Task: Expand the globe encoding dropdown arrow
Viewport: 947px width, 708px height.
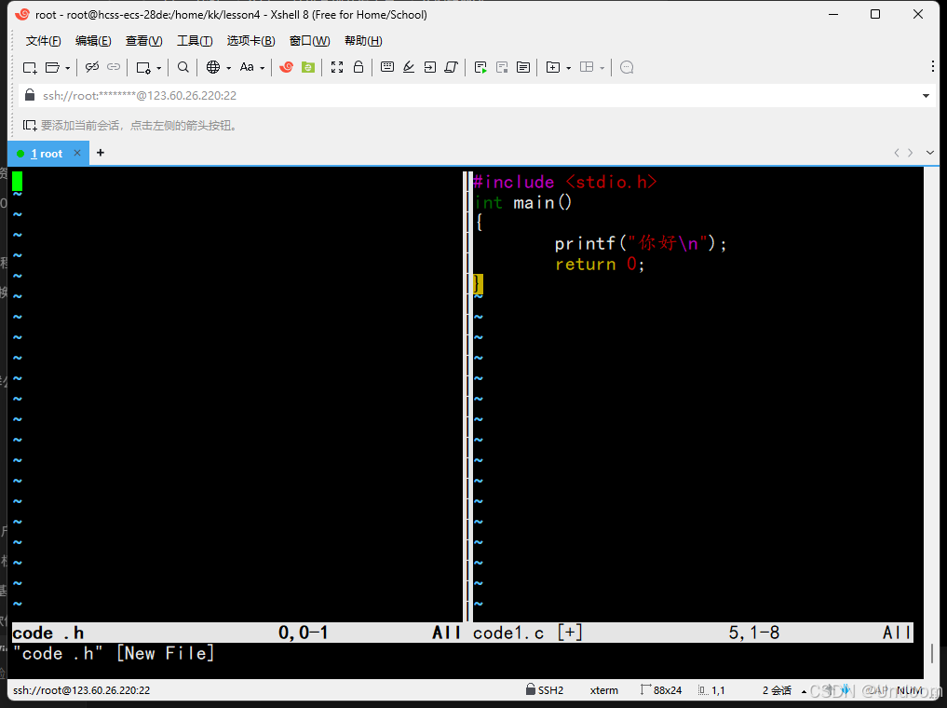Action: (229, 68)
